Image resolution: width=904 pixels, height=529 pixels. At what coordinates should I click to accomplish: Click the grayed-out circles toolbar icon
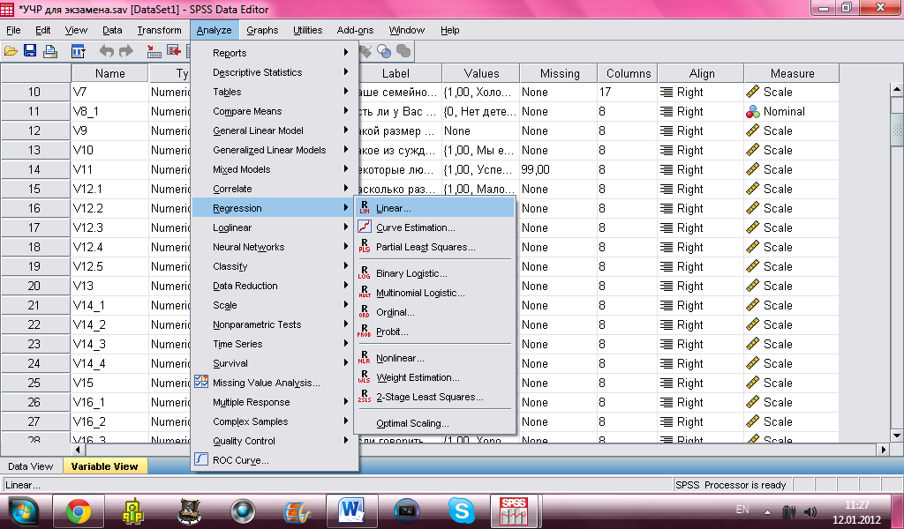pos(403,51)
